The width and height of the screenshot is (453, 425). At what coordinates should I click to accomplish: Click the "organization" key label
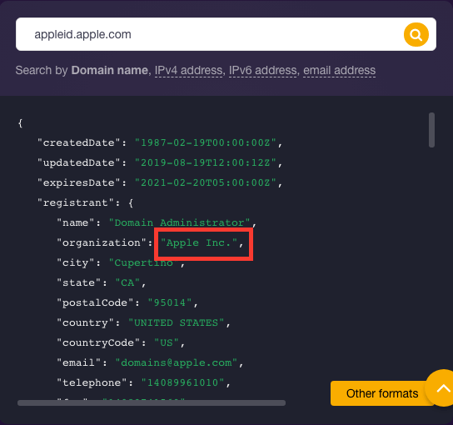pyautogui.click(x=101, y=242)
